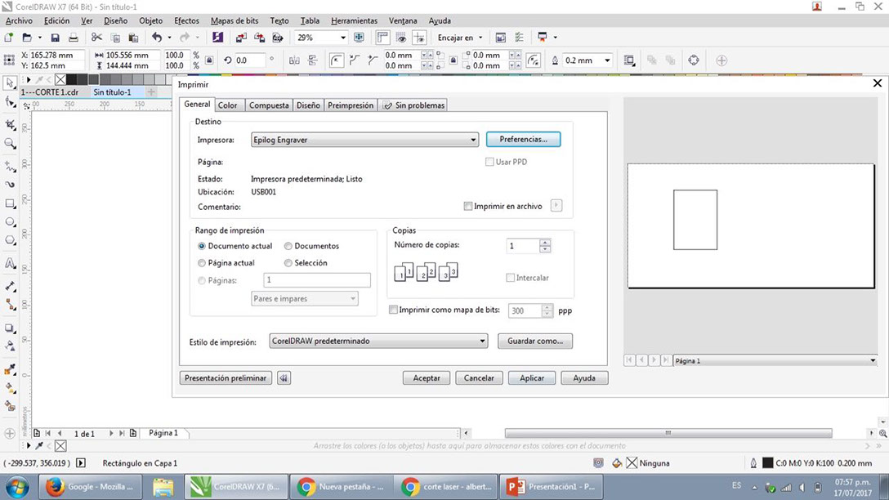
Task: Enable Imprimir como mapa de bits
Action: [393, 310]
